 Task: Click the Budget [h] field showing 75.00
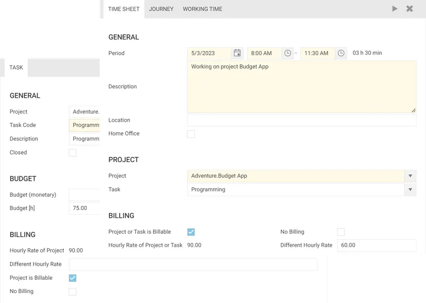(84, 208)
